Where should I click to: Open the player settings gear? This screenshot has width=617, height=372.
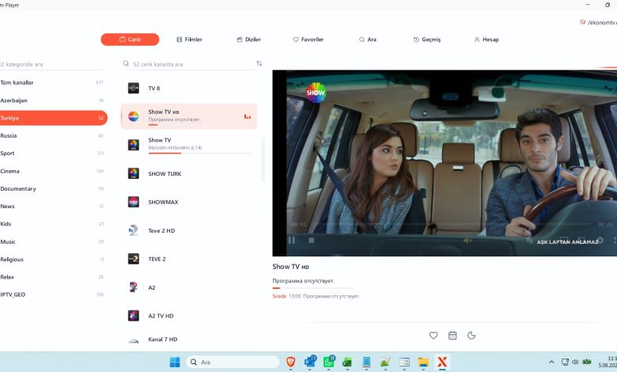point(600,240)
